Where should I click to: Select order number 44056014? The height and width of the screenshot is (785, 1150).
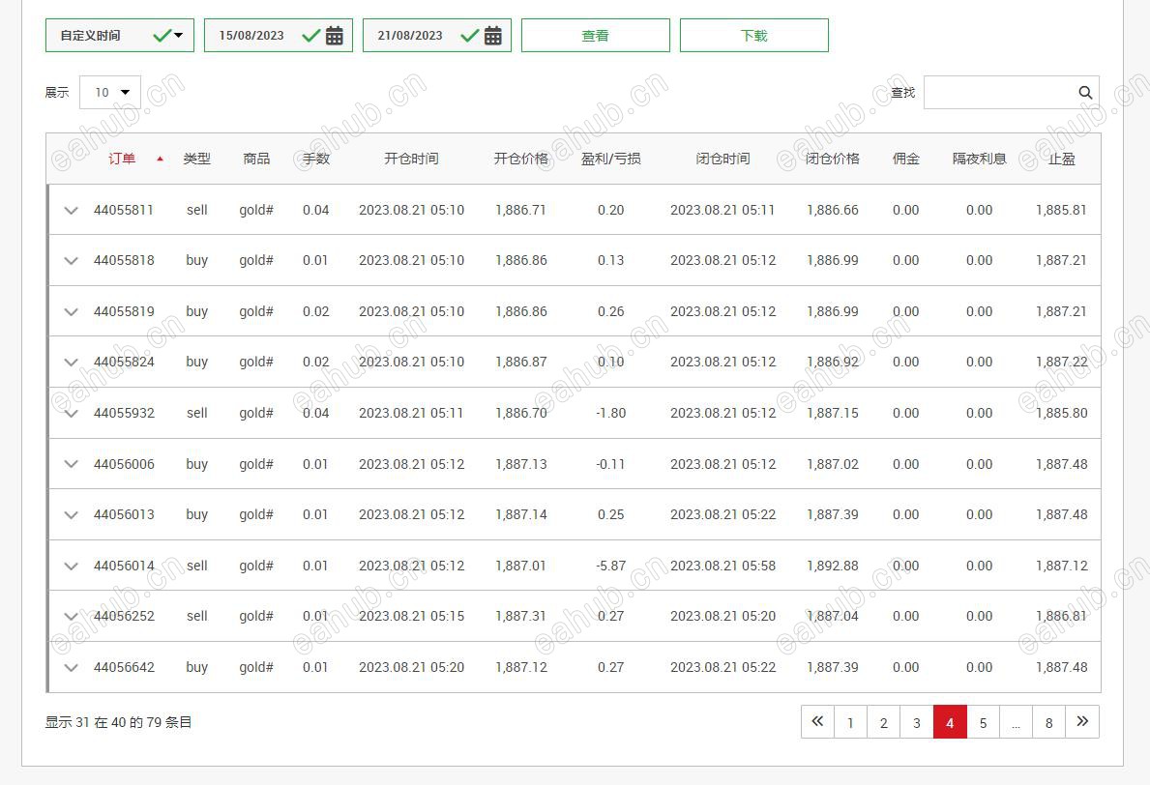(x=124, y=566)
